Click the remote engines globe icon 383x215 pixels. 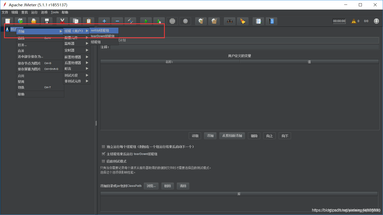(376, 21)
